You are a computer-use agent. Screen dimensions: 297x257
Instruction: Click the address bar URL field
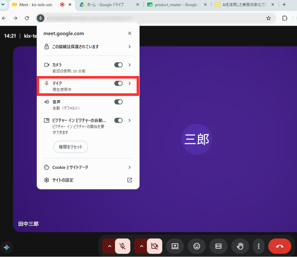[x=151, y=18]
